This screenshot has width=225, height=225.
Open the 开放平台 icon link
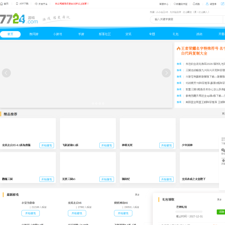coord(36,4)
